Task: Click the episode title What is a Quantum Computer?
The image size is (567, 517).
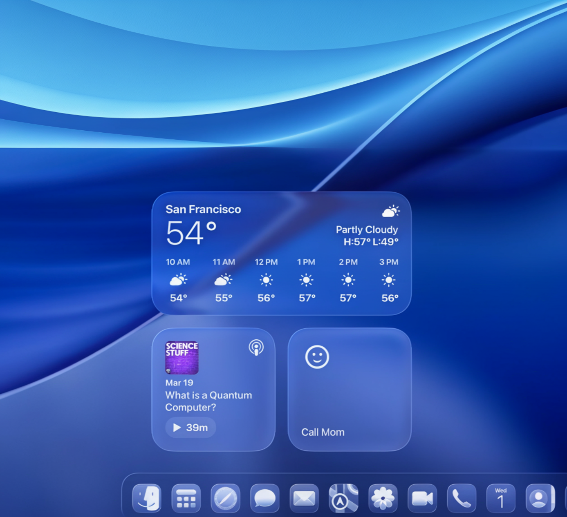Action: [x=208, y=401]
